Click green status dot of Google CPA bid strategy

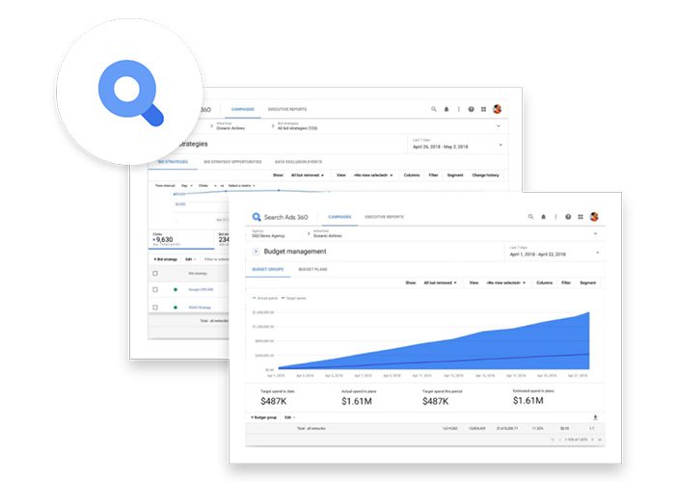(x=176, y=289)
